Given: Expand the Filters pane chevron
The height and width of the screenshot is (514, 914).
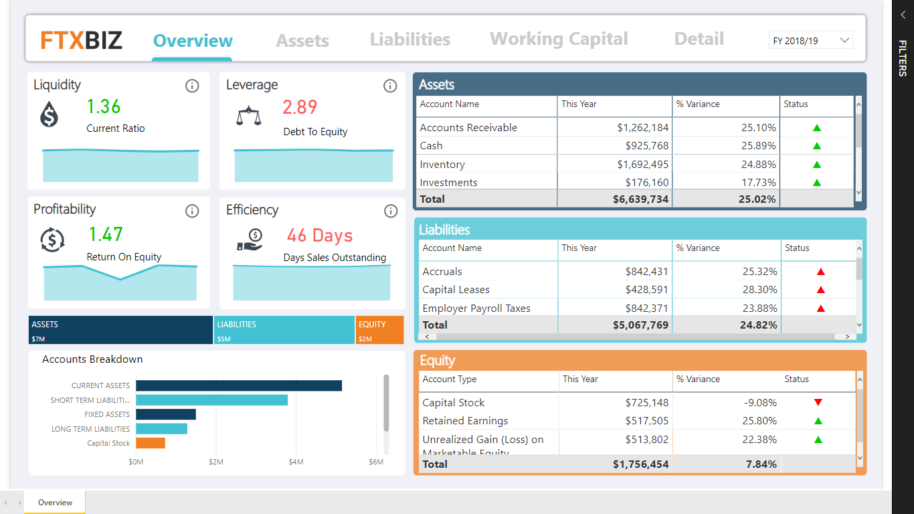Looking at the screenshot, I should 903,15.
